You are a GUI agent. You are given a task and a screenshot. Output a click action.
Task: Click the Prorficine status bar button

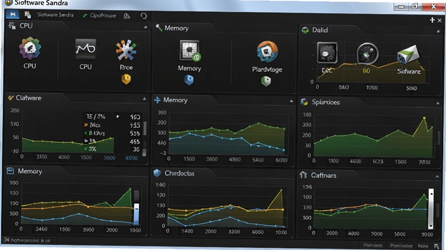tap(401, 246)
